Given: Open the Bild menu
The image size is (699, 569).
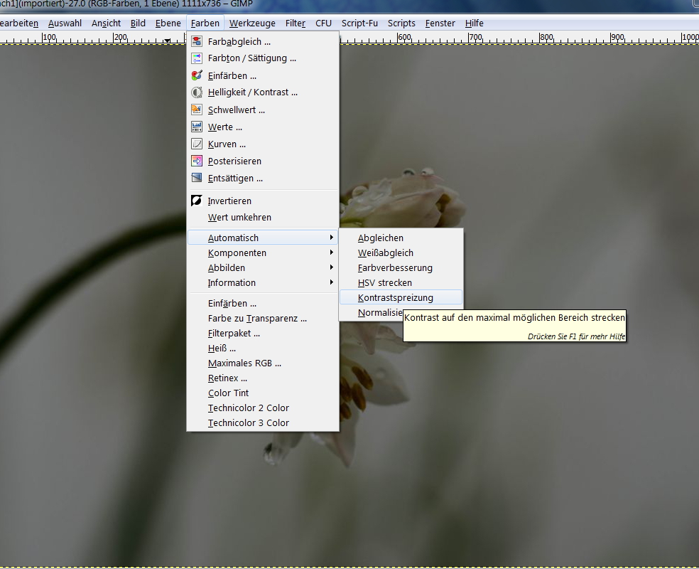Looking at the screenshot, I should (x=138, y=23).
